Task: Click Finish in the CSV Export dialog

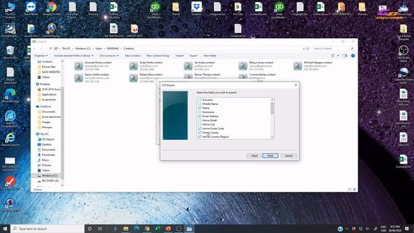Action: pyautogui.click(x=270, y=156)
